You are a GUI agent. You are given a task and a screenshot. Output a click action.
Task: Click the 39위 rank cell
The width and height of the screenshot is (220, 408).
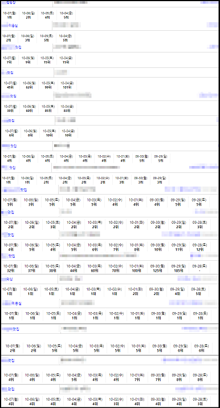[10, 111]
